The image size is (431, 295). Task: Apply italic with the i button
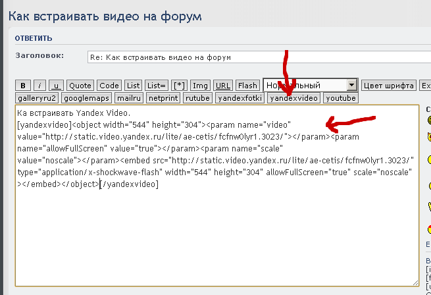click(40, 86)
